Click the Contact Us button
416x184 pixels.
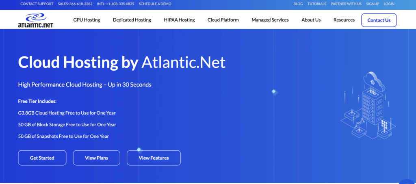(x=379, y=20)
